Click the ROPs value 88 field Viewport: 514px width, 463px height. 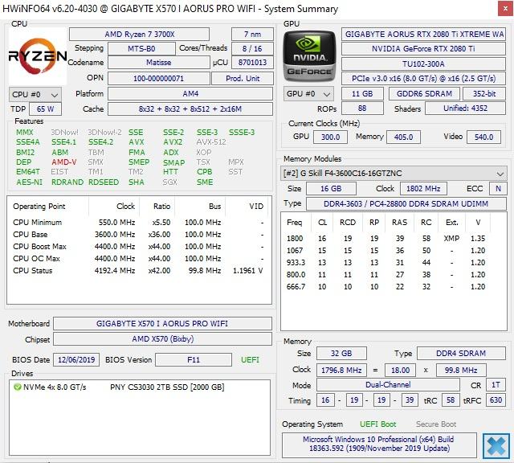362,109
